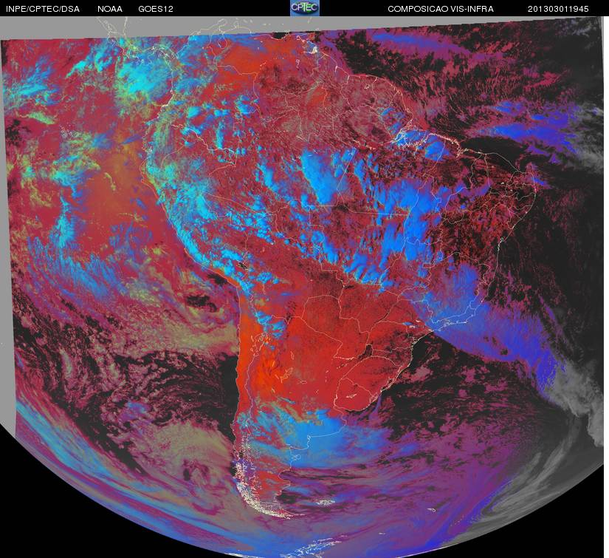Click the INPE/CPTEC/DSA header label

pyautogui.click(x=43, y=9)
